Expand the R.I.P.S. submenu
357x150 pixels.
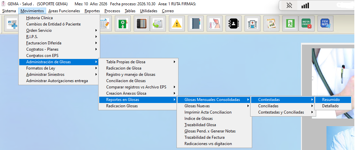(x=59, y=37)
